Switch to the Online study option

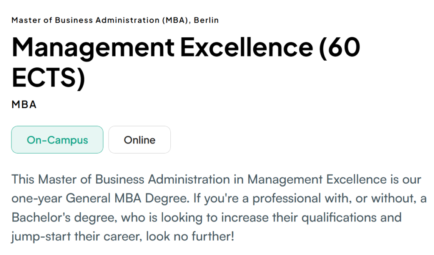point(139,140)
